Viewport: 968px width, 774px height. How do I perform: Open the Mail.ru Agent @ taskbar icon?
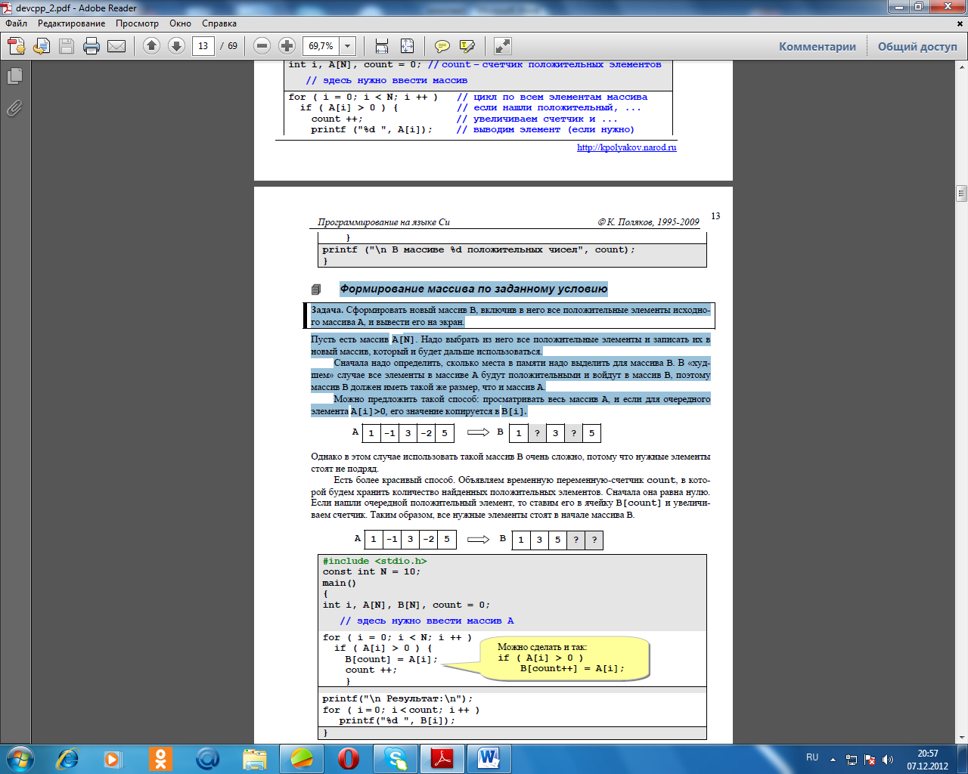pyautogui.click(x=207, y=758)
